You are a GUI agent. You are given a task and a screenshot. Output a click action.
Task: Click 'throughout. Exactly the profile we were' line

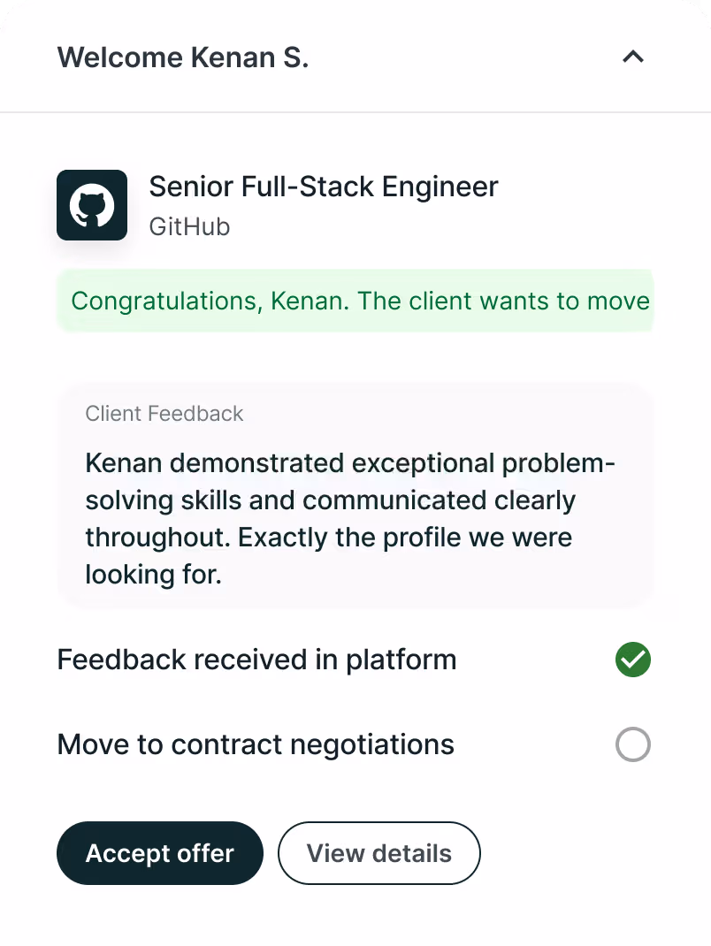click(328, 538)
